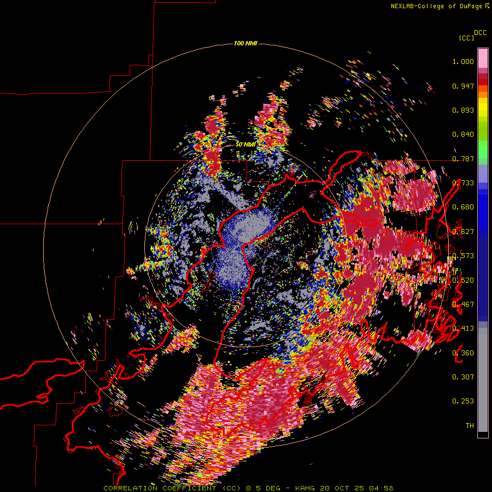Click the 0.733 legend value
Screen dimensions: 492x492
click(x=463, y=183)
